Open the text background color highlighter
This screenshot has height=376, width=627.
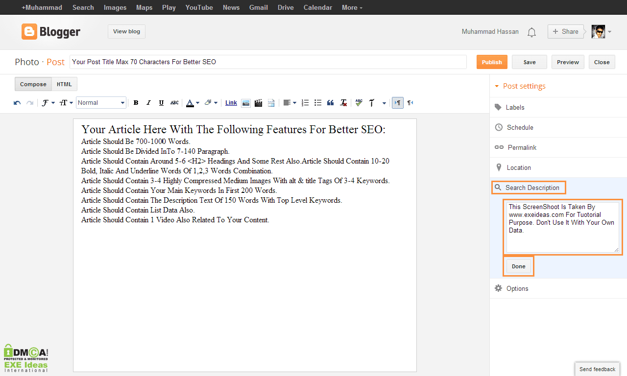pyautogui.click(x=211, y=103)
